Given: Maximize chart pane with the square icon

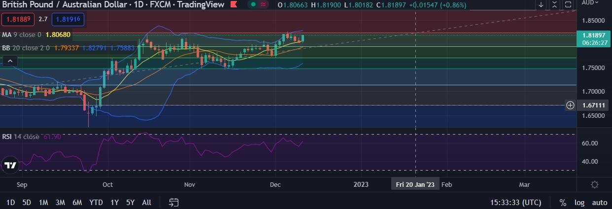Looking at the screenshot, I should (568, 5).
